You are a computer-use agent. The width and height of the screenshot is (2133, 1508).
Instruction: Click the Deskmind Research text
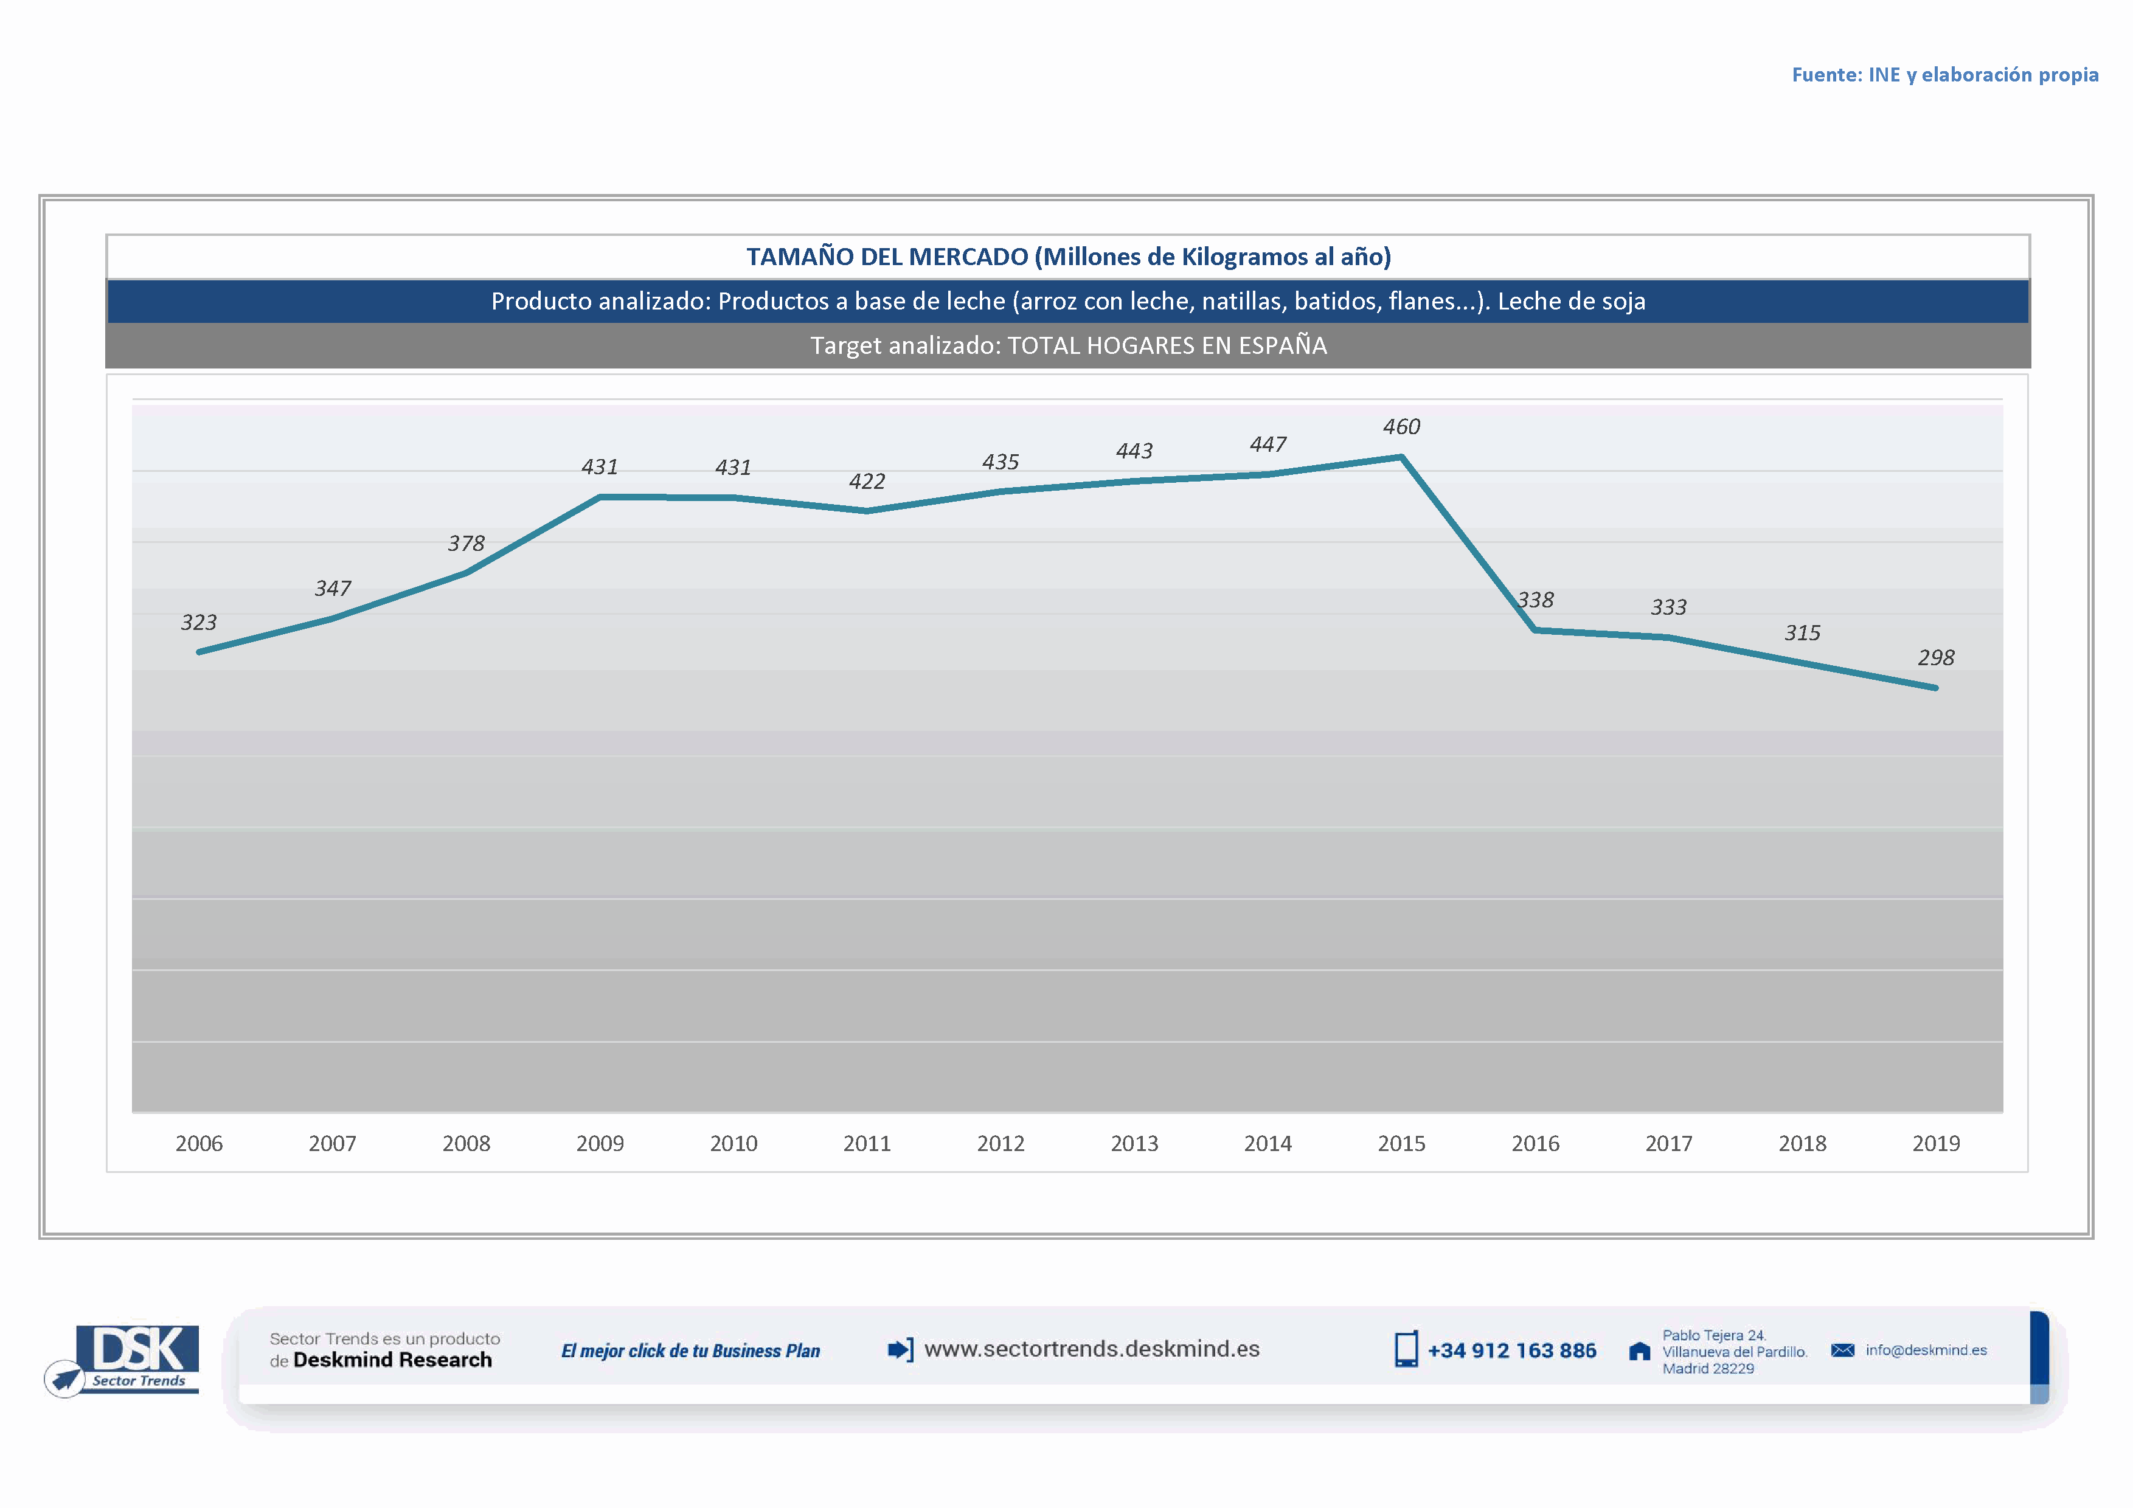pos(392,1360)
